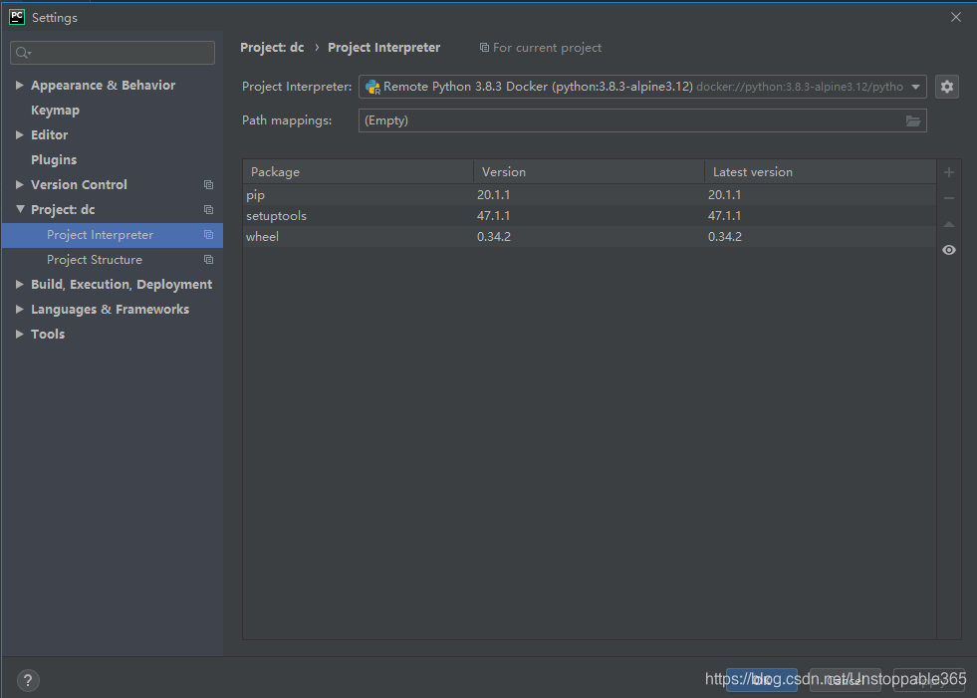Click the OK button
The height and width of the screenshot is (698, 977).
click(762, 680)
